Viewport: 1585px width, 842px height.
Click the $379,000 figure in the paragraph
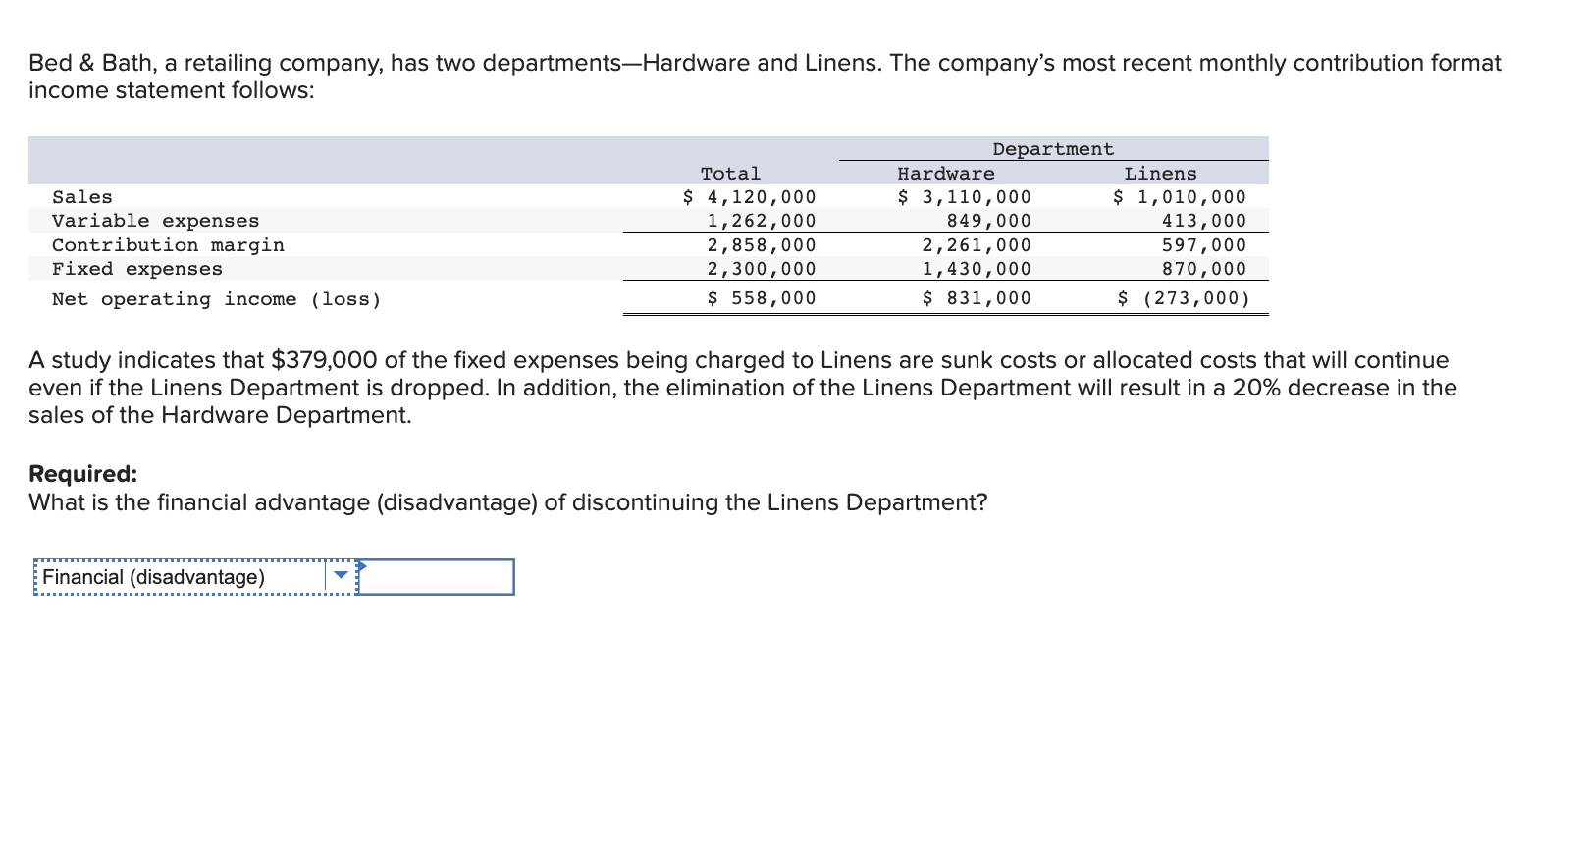tap(325, 360)
